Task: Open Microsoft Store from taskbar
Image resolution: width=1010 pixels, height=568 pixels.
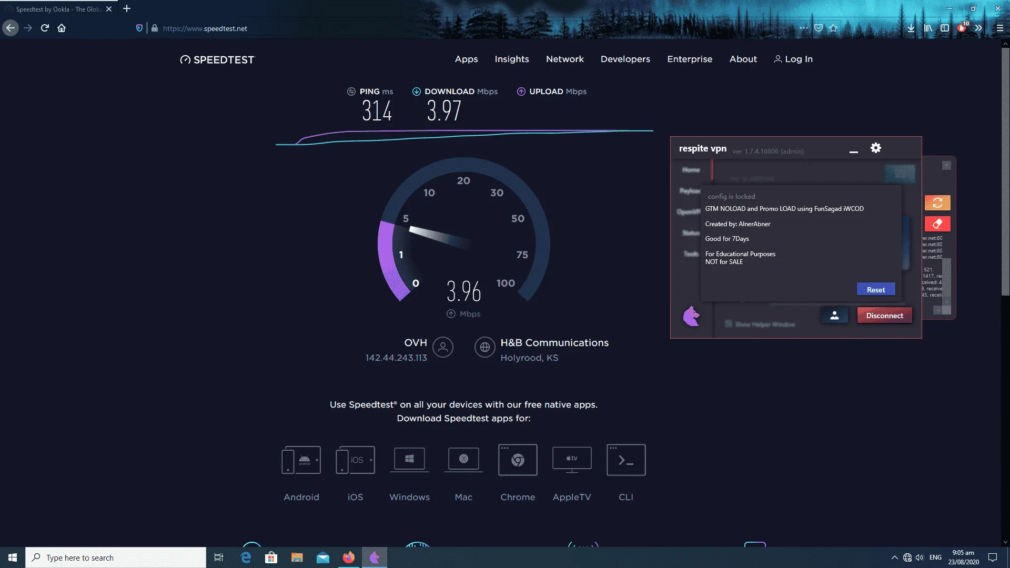Action: [x=271, y=557]
